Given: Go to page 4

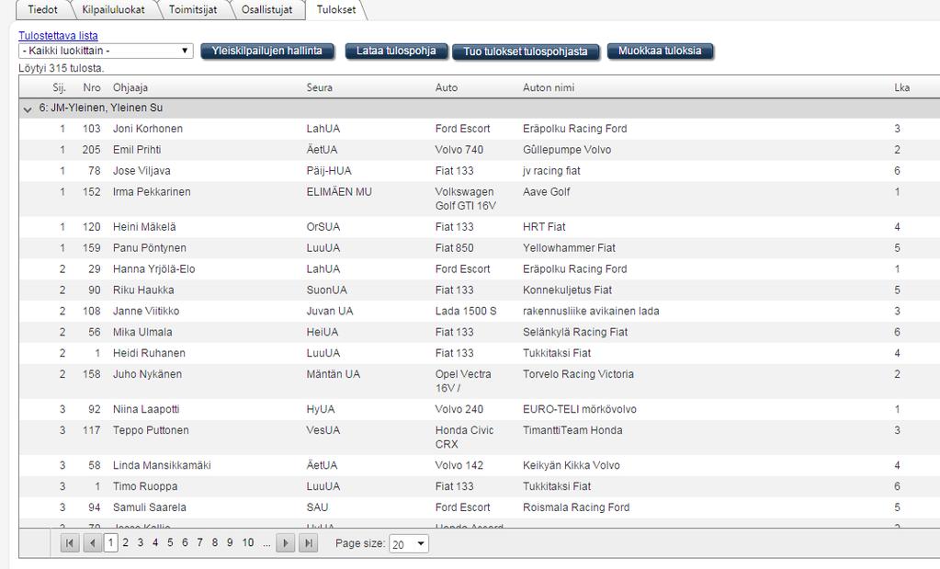Looking at the screenshot, I should click(x=155, y=542).
